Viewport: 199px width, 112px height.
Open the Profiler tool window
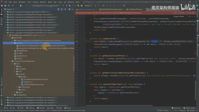(51, 108)
